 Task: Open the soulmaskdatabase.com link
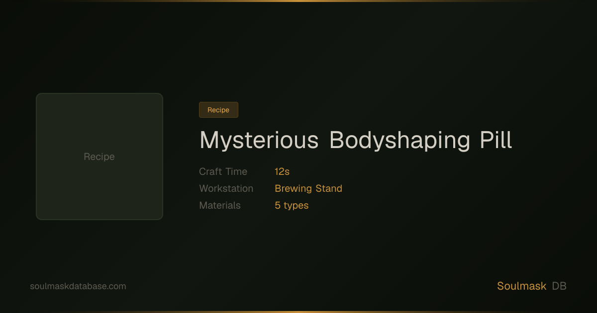[x=78, y=286]
